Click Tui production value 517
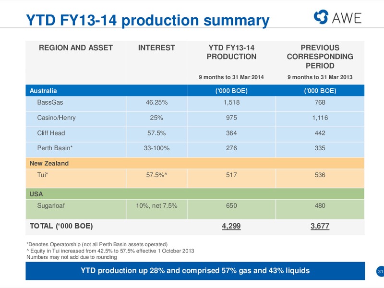The image size is (384, 288). click(x=231, y=175)
